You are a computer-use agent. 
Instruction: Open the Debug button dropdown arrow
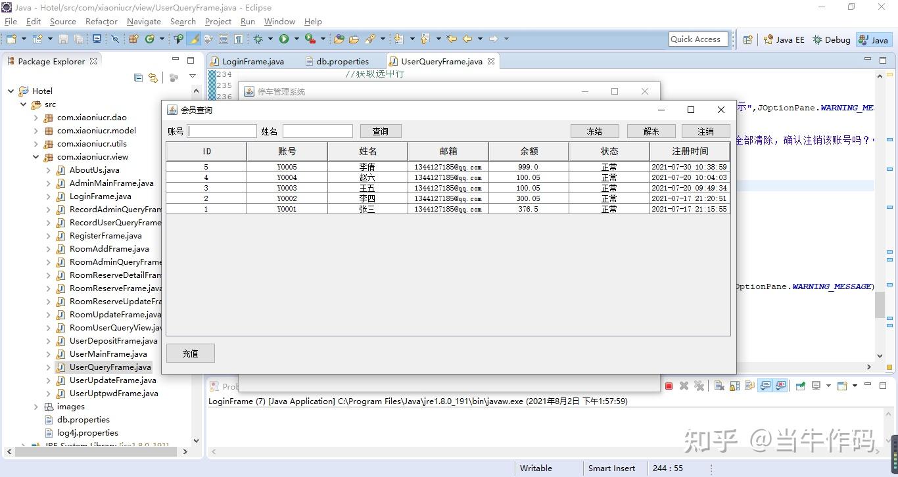[x=270, y=39]
